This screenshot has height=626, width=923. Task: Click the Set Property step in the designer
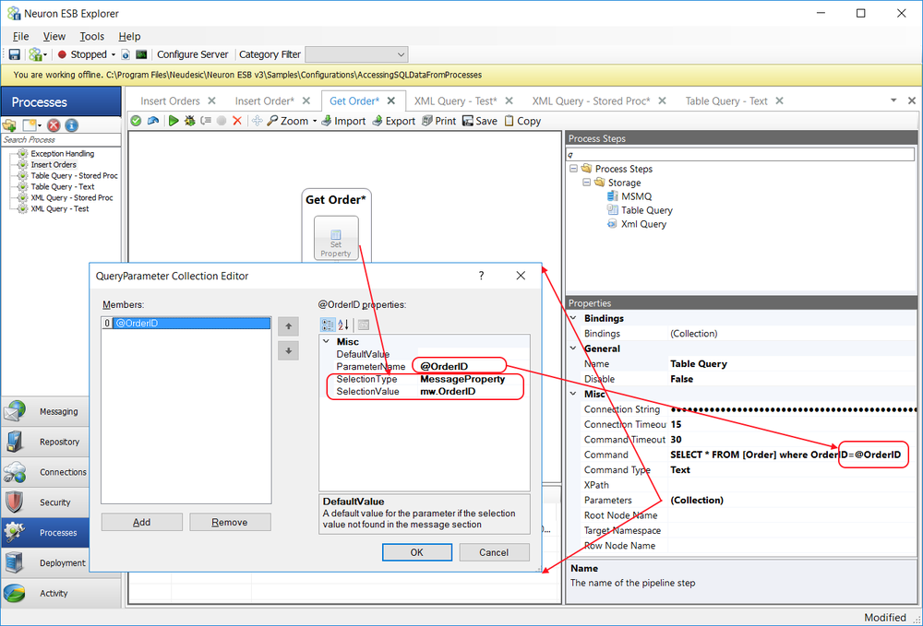tap(336, 238)
